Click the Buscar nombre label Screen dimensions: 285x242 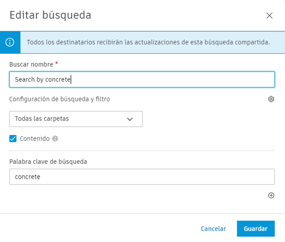pyautogui.click(x=31, y=64)
